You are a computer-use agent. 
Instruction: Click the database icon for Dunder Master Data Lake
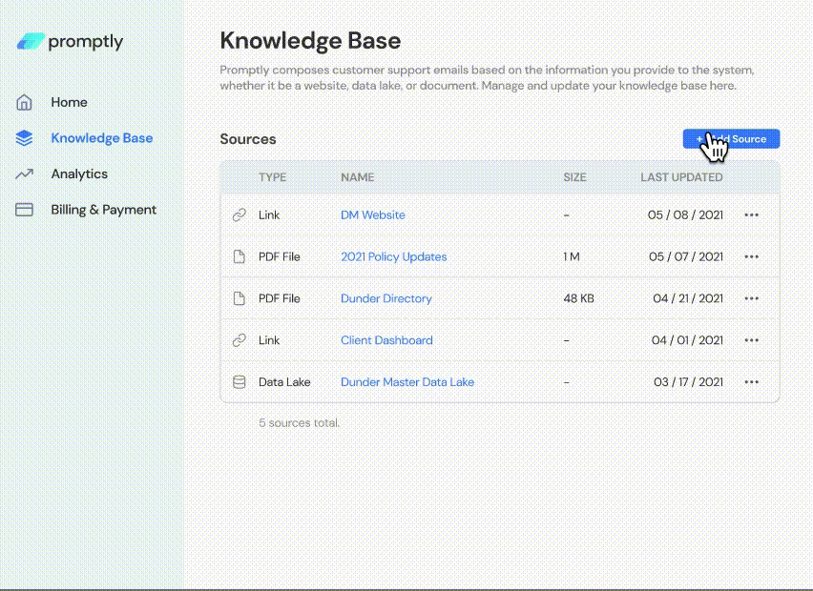[x=239, y=381]
